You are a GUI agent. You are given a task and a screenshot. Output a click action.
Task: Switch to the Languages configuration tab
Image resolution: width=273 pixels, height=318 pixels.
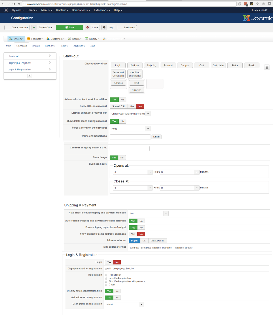tap(79, 46)
